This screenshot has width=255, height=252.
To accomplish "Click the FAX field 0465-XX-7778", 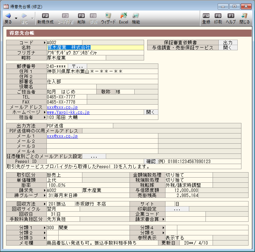I will [x=67, y=102].
